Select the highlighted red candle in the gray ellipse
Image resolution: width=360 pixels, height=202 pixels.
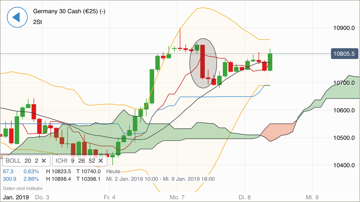tap(203, 62)
